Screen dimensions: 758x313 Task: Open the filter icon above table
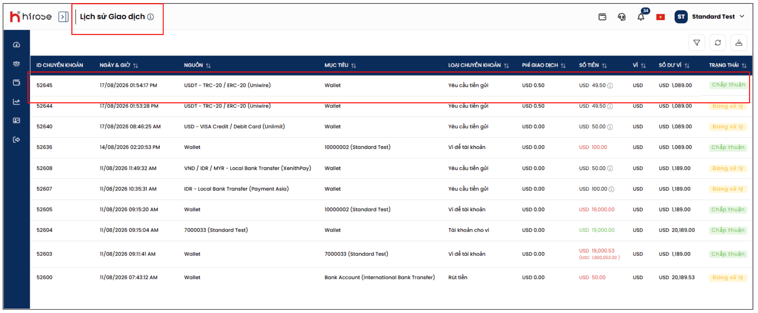coord(696,43)
